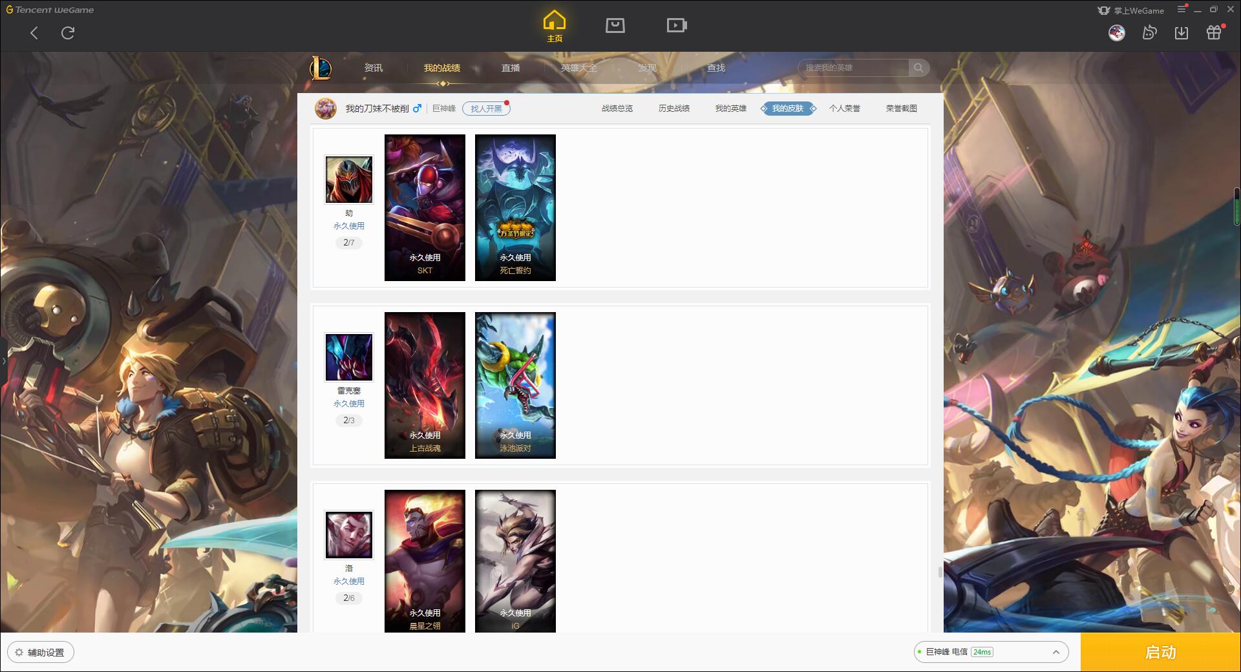Open the flame mascot friends icon
This screenshot has width=1241, height=672.
1149,33
